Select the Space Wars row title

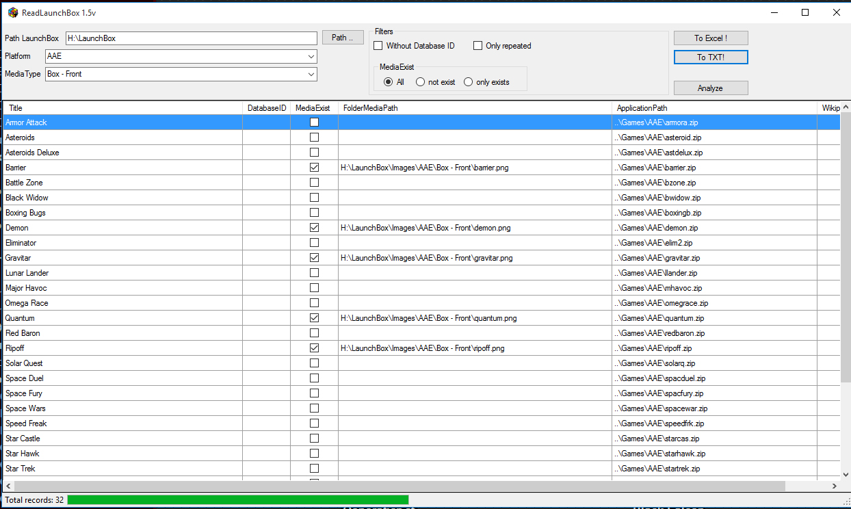point(25,408)
